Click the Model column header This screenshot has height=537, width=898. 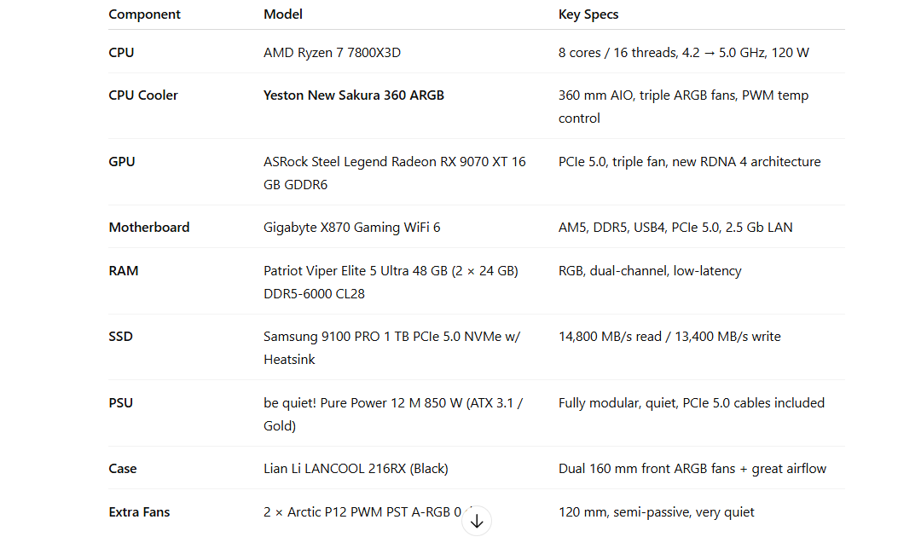[x=283, y=14]
